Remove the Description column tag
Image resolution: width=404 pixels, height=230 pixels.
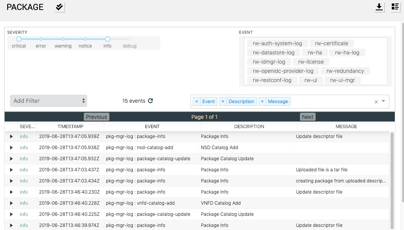(223, 102)
